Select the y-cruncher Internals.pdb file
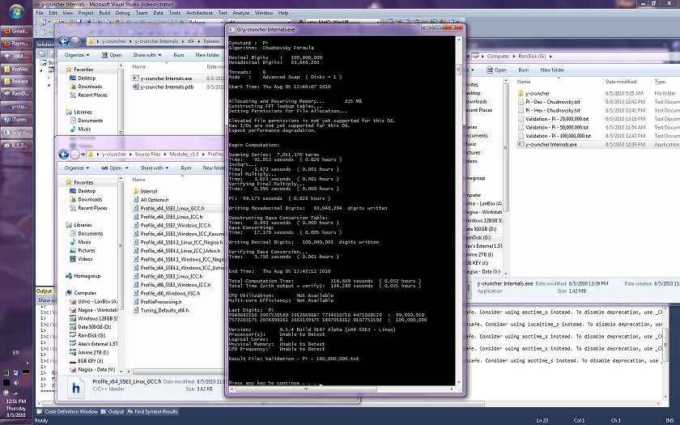Viewport: 680px width, 425px height. [166, 87]
